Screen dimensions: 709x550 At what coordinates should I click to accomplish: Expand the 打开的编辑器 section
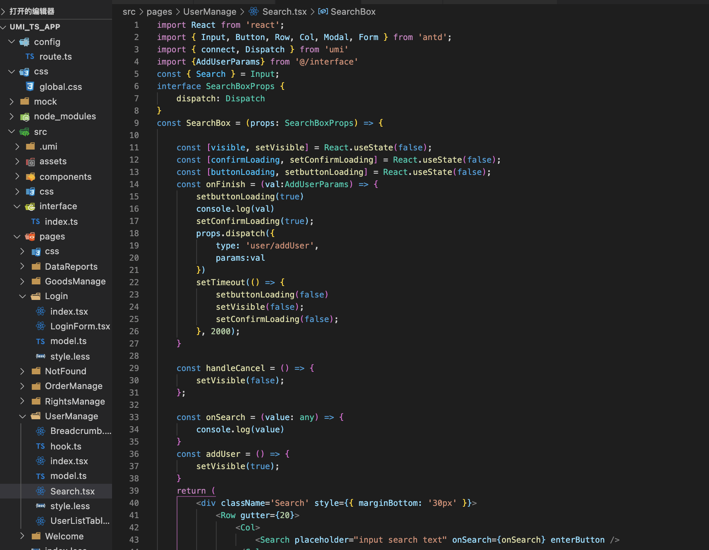coord(3,11)
